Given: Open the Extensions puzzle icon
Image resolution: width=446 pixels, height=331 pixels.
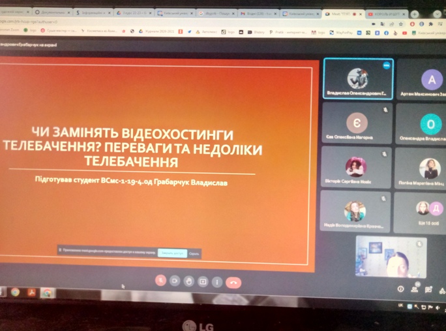Looking at the screenshot, I should 431,25.
